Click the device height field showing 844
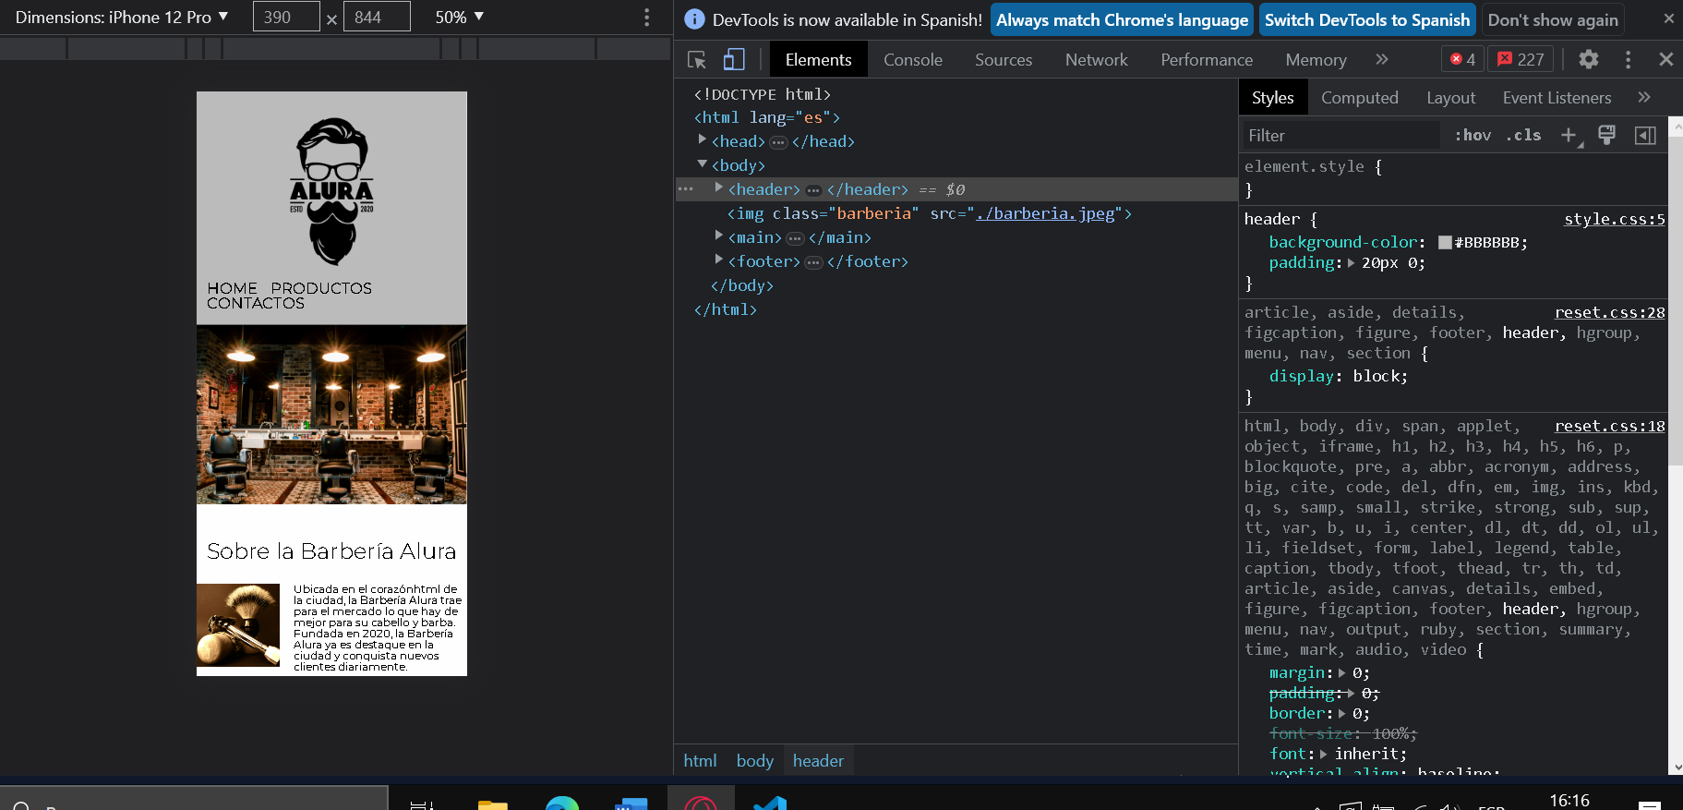The height and width of the screenshot is (810, 1683). tap(377, 18)
